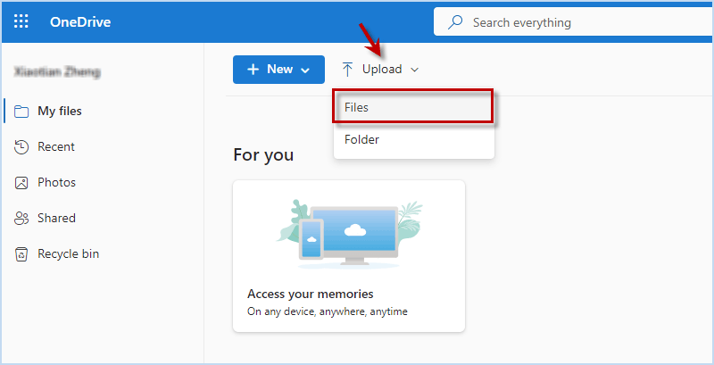Choose Folder from Upload menu

pos(414,140)
